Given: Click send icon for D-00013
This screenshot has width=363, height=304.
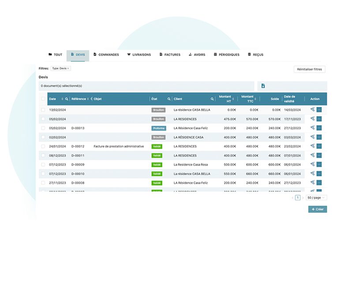Looking at the screenshot, I should tap(313, 128).
